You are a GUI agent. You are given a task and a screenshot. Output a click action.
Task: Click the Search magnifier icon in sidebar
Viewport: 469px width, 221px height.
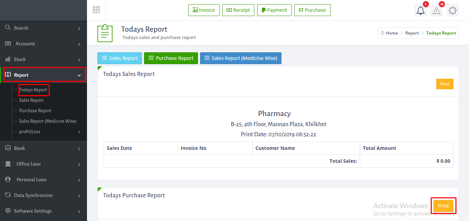[8, 28]
